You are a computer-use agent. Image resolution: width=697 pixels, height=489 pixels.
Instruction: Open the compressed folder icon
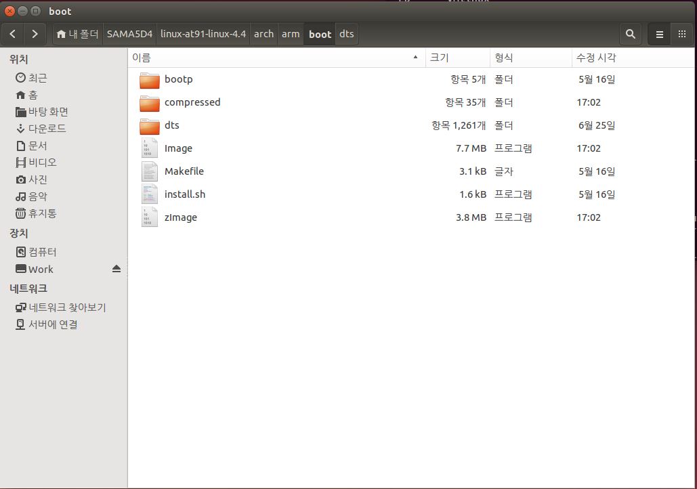tap(149, 103)
